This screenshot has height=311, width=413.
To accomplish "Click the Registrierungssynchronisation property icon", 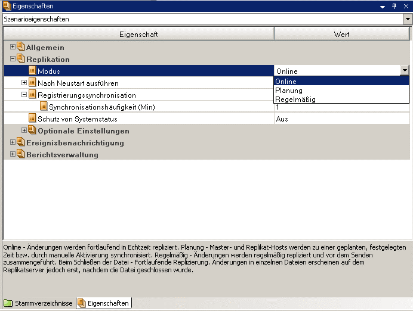I will pos(32,95).
